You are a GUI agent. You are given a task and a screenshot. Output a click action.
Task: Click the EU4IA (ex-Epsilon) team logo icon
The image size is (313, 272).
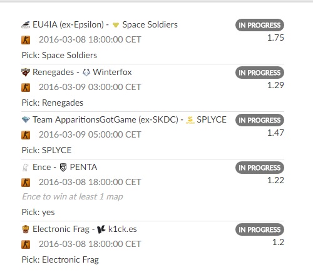26,25
